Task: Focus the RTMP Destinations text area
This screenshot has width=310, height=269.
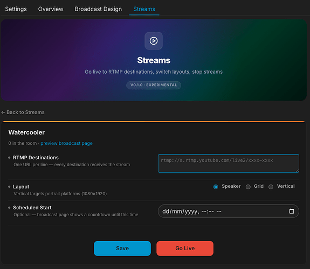Action: [x=229, y=164]
